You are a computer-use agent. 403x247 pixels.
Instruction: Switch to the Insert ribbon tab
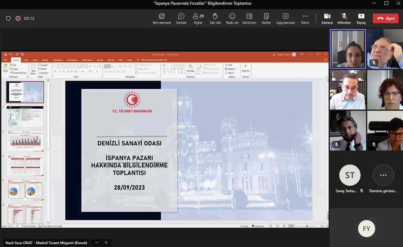coord(26,60)
